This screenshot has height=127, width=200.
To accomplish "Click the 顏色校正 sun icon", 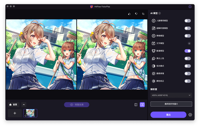I will (154, 81).
